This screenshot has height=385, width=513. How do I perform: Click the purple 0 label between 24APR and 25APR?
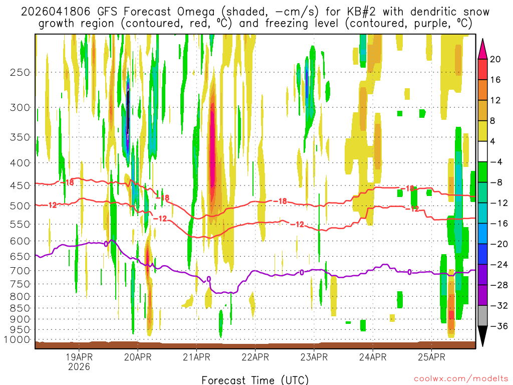409,272
